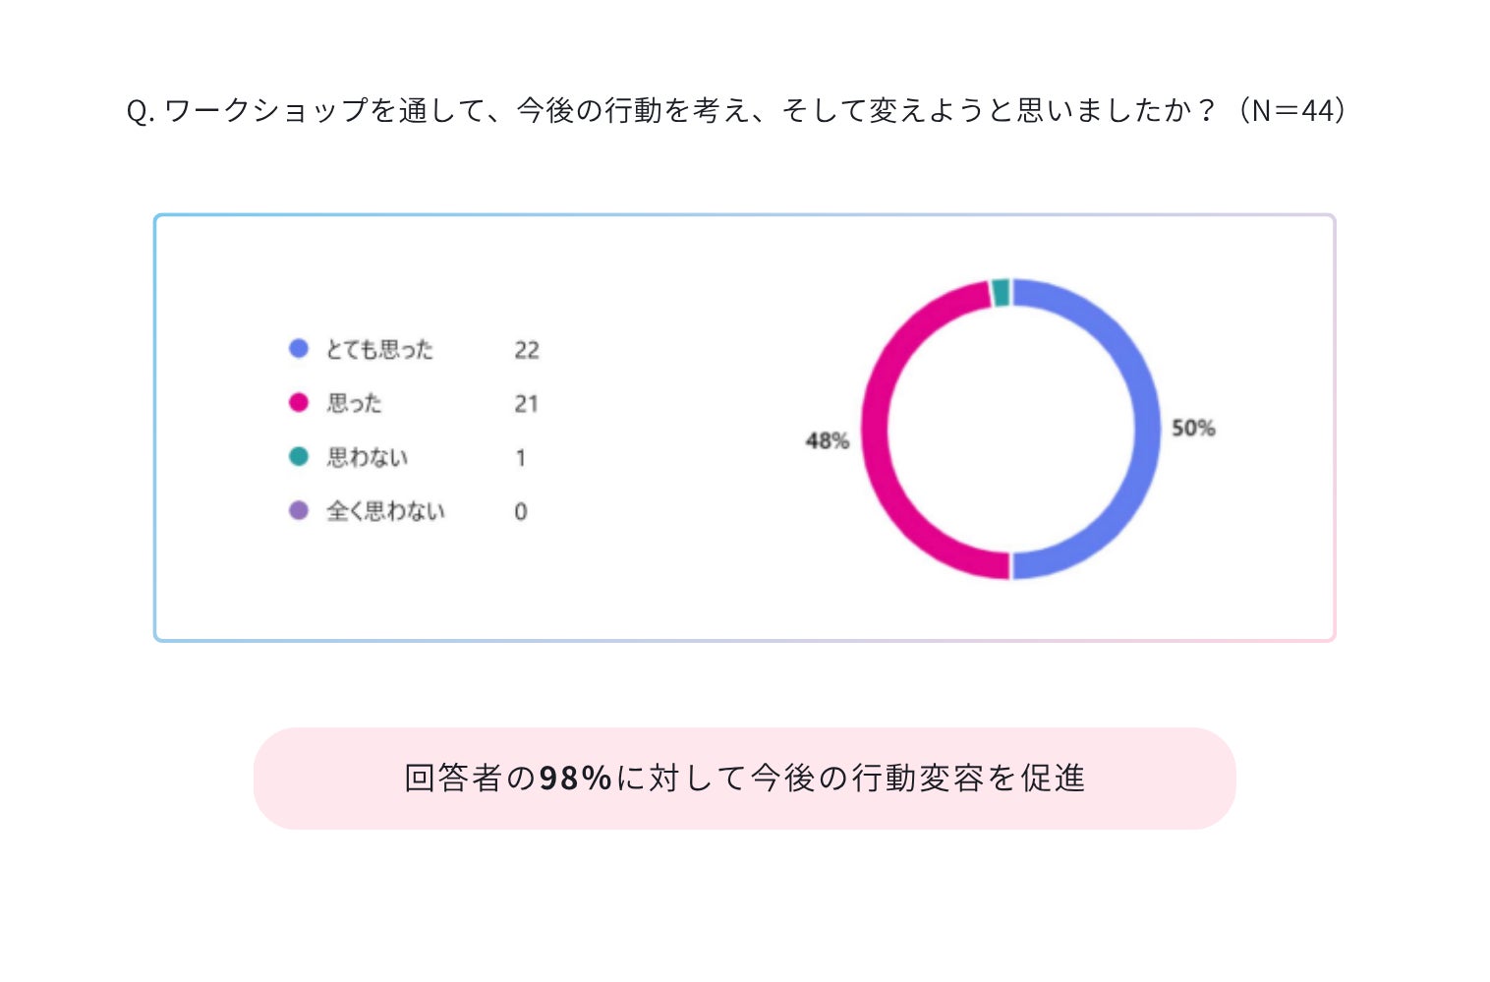Click the 思った legend label text
This screenshot has width=1490, height=982.
point(354,403)
